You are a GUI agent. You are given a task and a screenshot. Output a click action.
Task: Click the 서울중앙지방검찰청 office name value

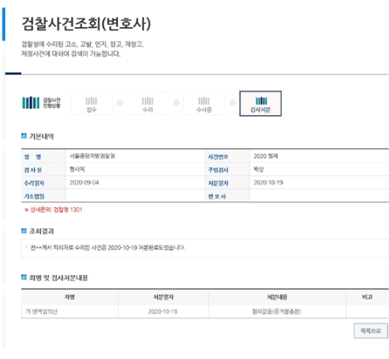(92, 156)
